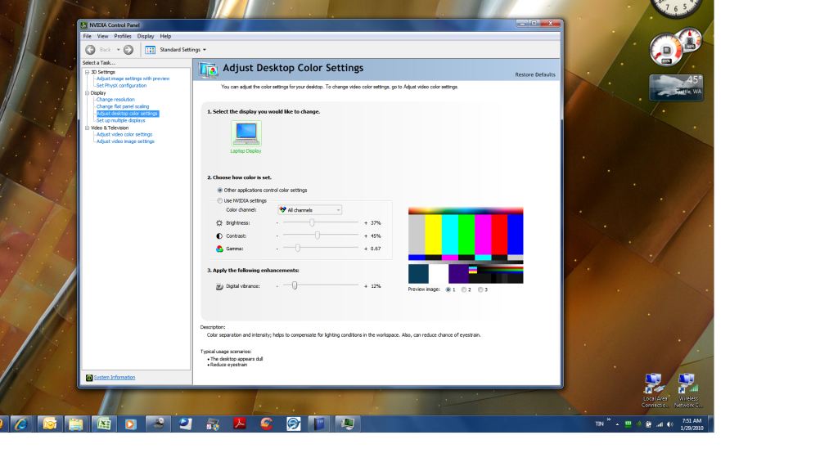Open the Back history dropdown arrow
The width and height of the screenshot is (838, 471).
point(118,50)
